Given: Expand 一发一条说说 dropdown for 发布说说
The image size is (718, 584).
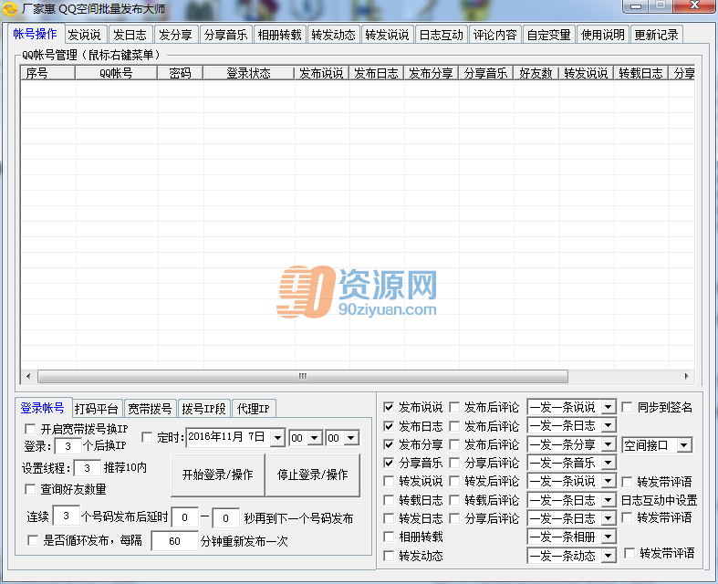Looking at the screenshot, I should coord(609,407).
